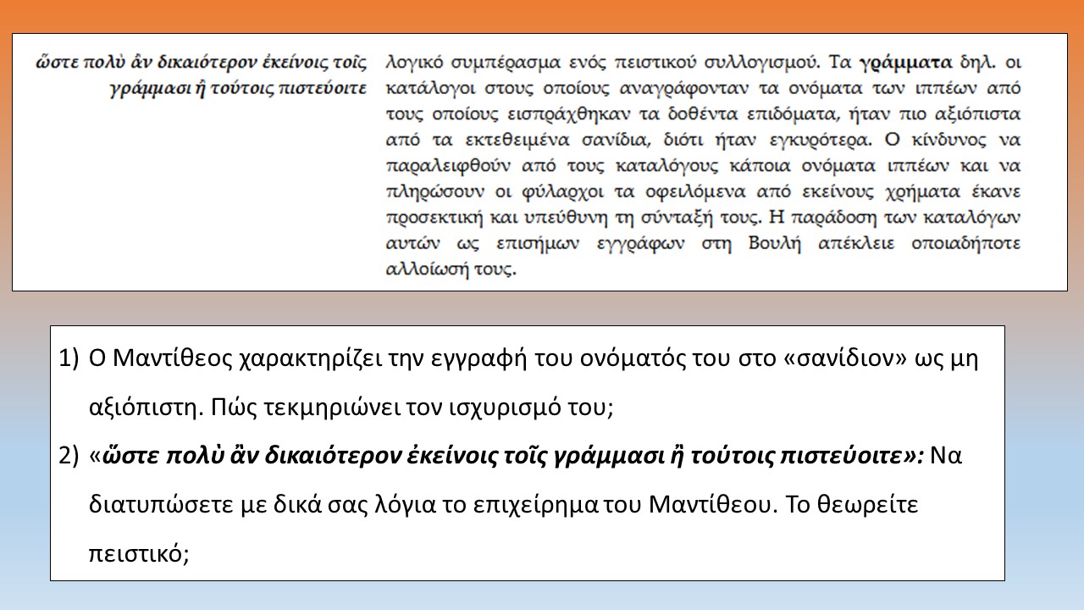Click heading line "γράμμασι ἢ τούτοις πιστεύοιτε" in top box
The width and height of the screenshot is (1084, 610).
tap(239, 88)
